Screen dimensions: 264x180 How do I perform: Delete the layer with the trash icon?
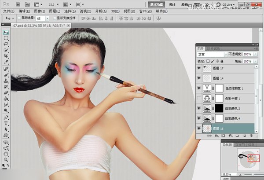251,136
